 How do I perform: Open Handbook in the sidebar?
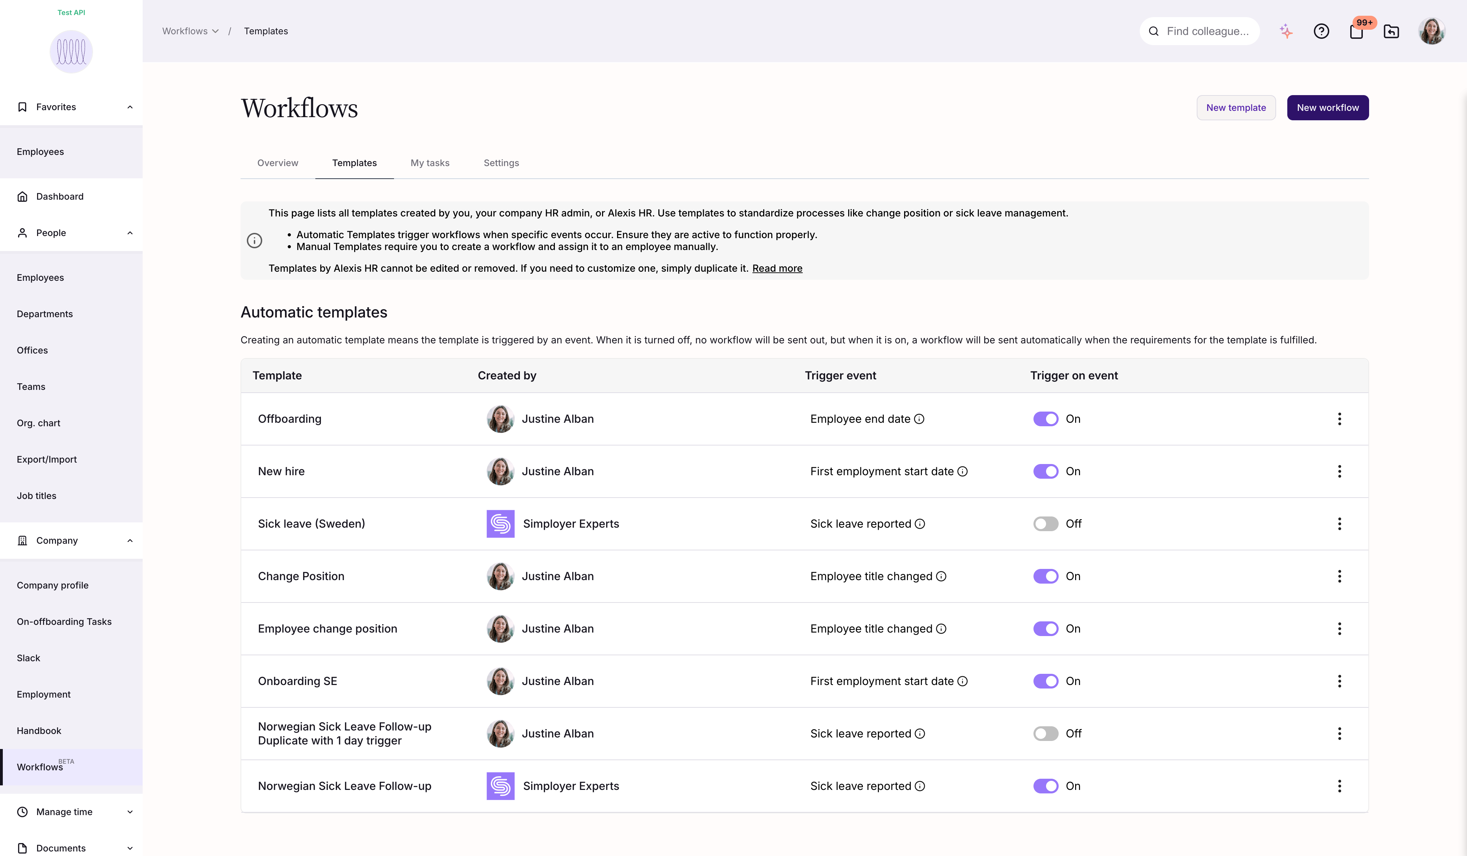click(39, 732)
